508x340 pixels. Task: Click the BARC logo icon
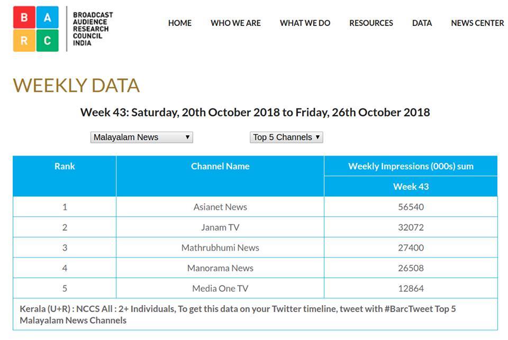tap(35, 29)
